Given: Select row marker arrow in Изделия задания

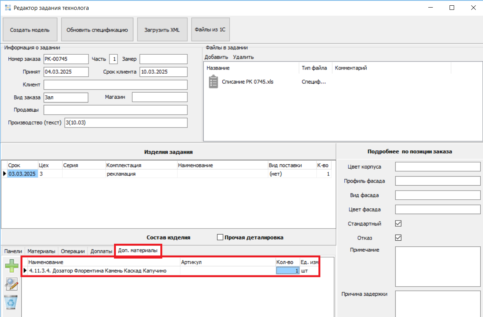Looking at the screenshot, I should point(5,174).
